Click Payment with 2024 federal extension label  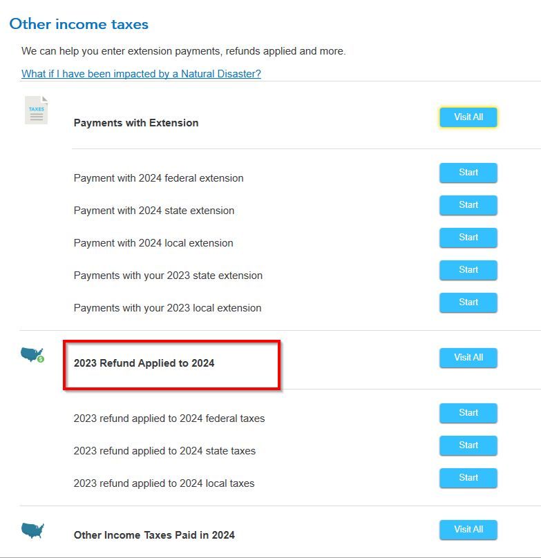point(158,178)
